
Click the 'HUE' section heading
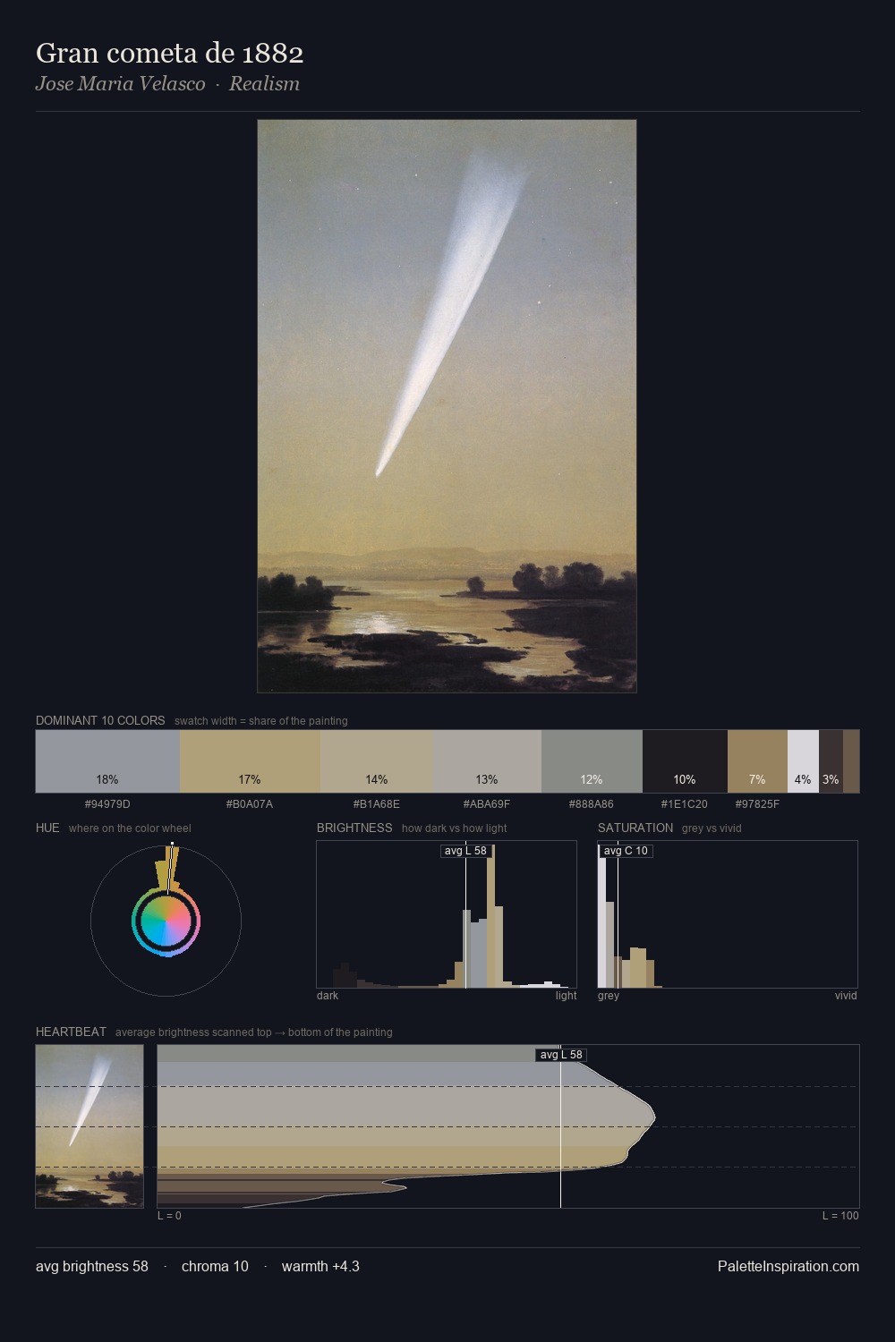pos(47,828)
